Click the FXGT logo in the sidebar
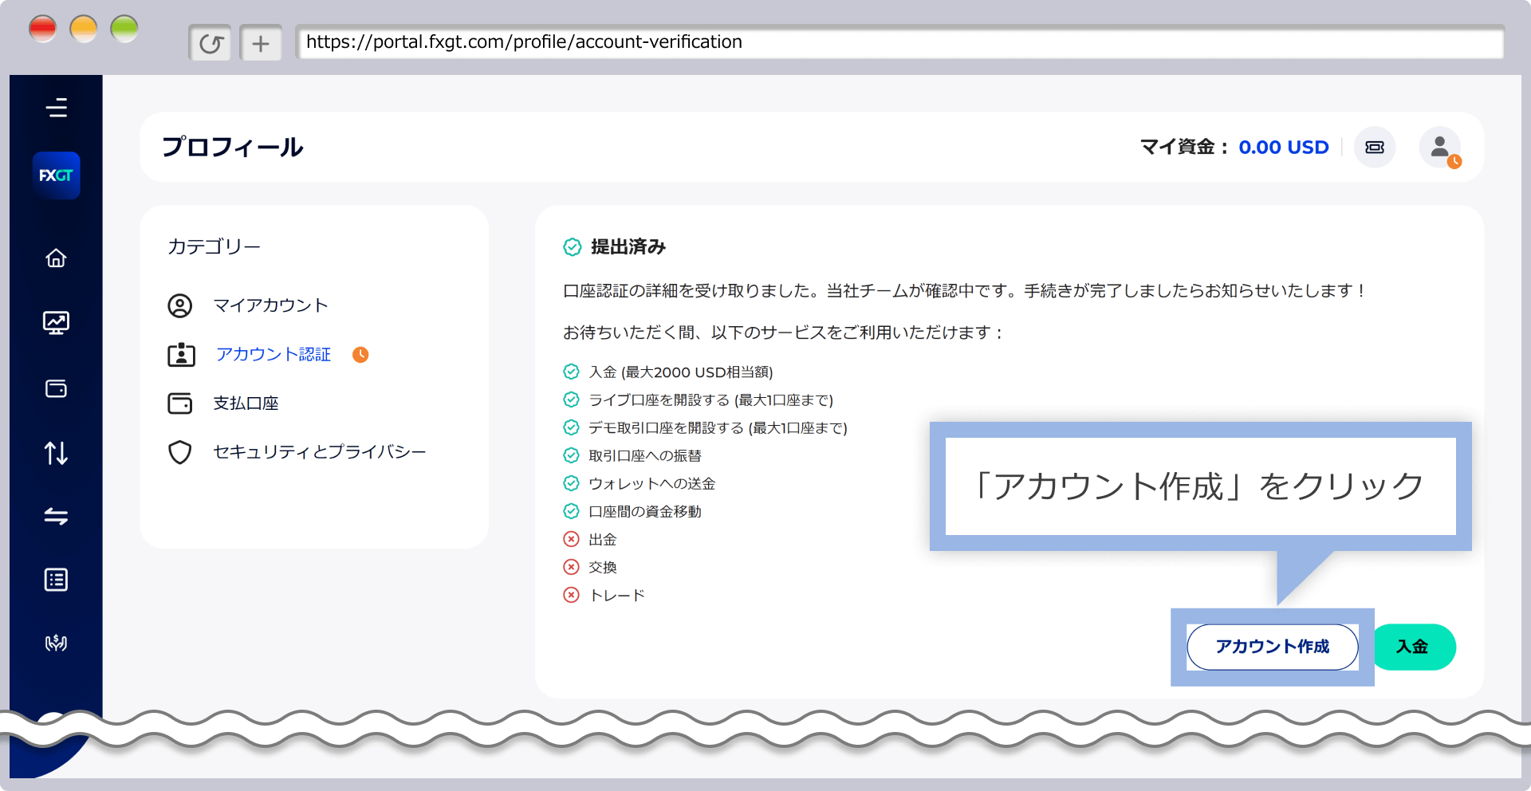 click(x=56, y=175)
